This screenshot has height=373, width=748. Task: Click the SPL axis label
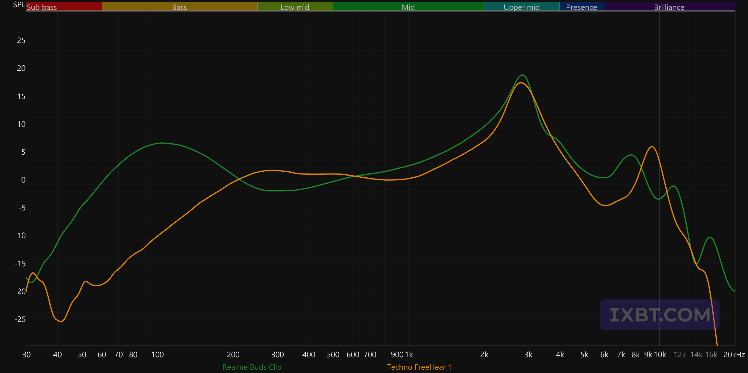[19, 4]
